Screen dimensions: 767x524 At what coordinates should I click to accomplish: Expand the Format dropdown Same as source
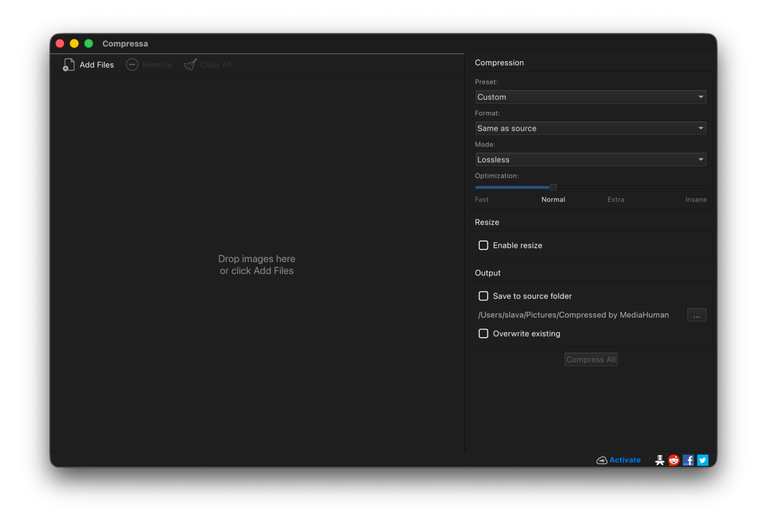coord(591,128)
